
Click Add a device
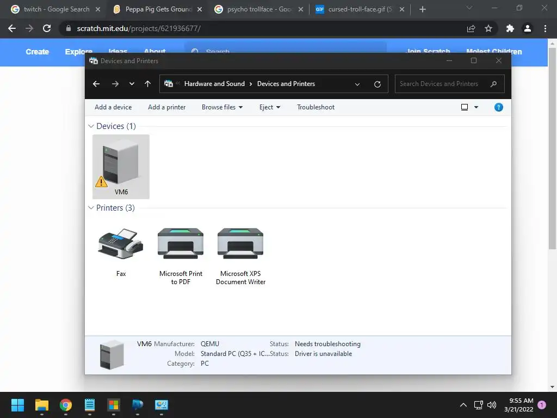tap(113, 107)
